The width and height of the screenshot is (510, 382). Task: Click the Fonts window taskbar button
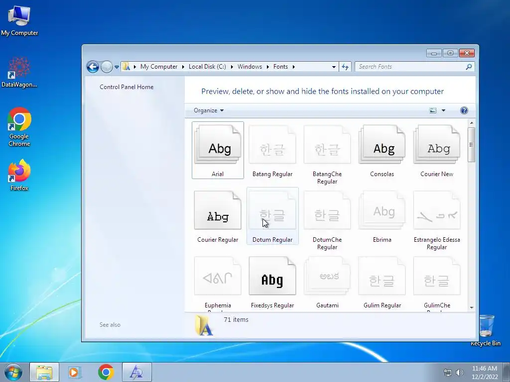[136, 372]
